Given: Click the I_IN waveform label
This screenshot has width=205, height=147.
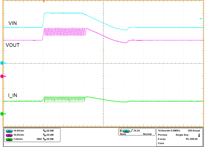Looking at the screenshot, I should point(13,95).
